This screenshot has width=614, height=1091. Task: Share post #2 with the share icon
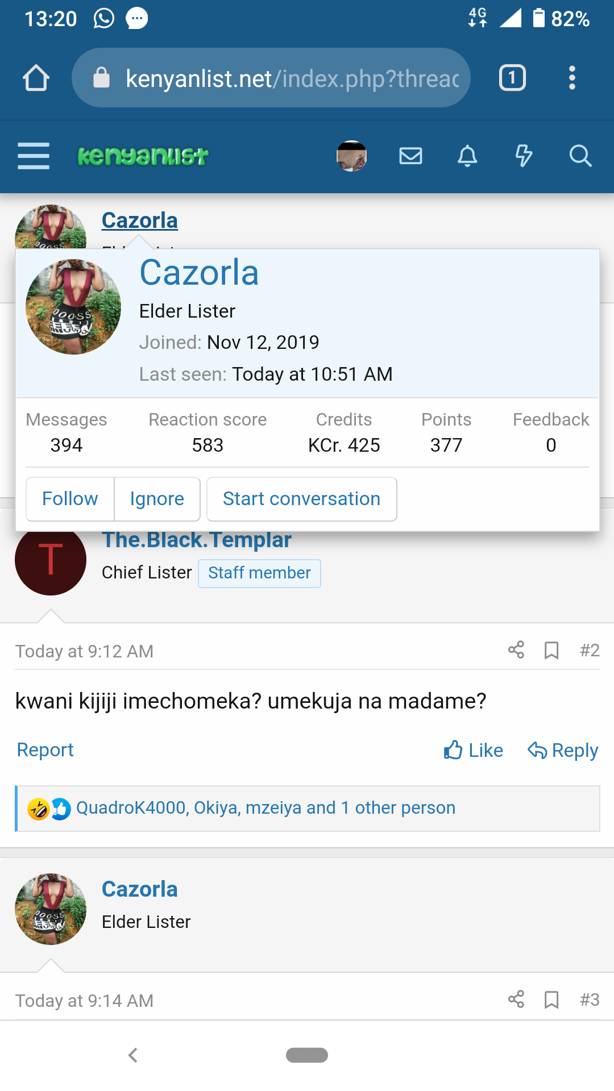pos(516,650)
